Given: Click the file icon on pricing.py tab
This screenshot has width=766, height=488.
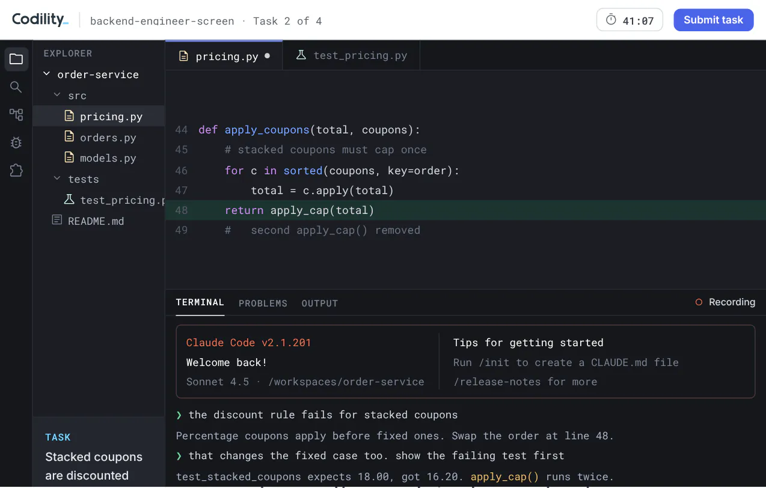Looking at the screenshot, I should 184,56.
